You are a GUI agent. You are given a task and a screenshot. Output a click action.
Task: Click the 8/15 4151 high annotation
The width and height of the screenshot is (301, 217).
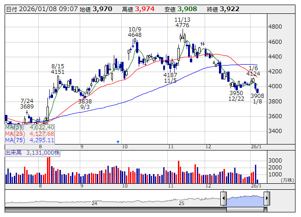(x=58, y=69)
